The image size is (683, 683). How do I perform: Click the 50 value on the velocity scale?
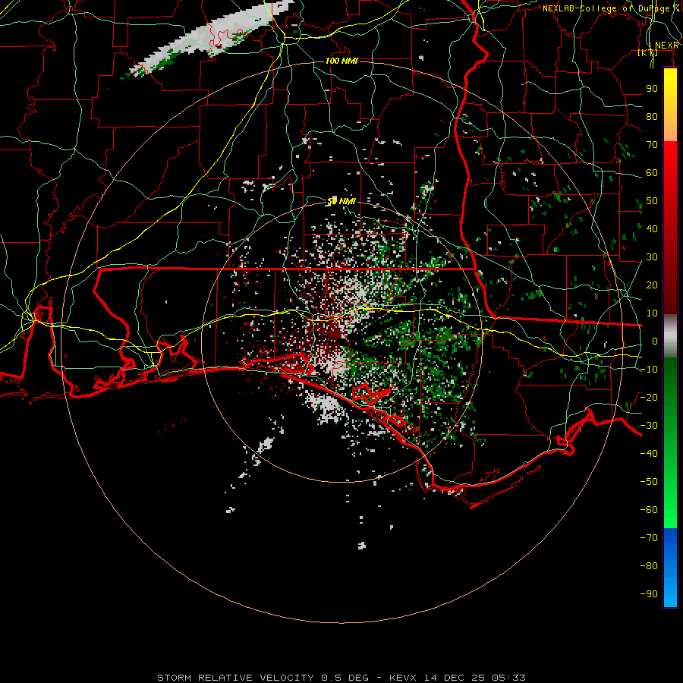[652, 201]
